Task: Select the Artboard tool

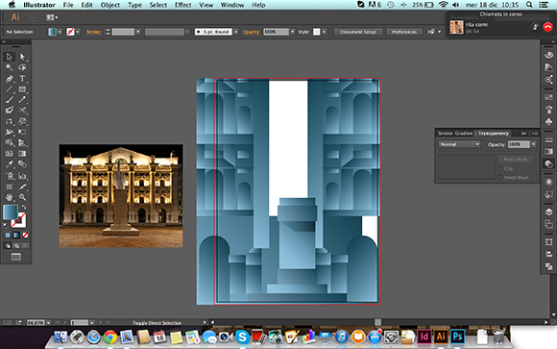Action: click(10, 187)
